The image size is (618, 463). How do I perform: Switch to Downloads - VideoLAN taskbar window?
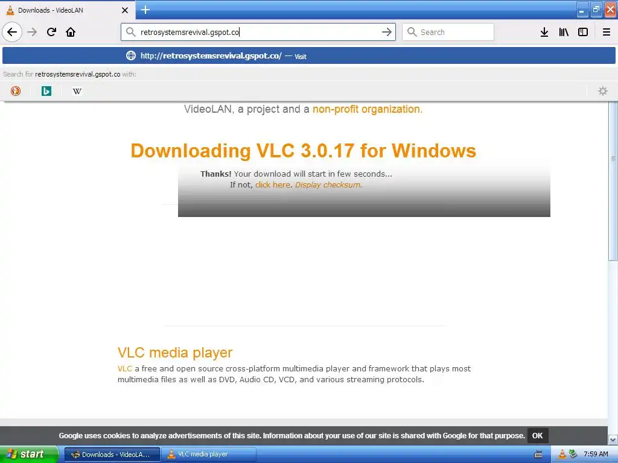tap(112, 455)
